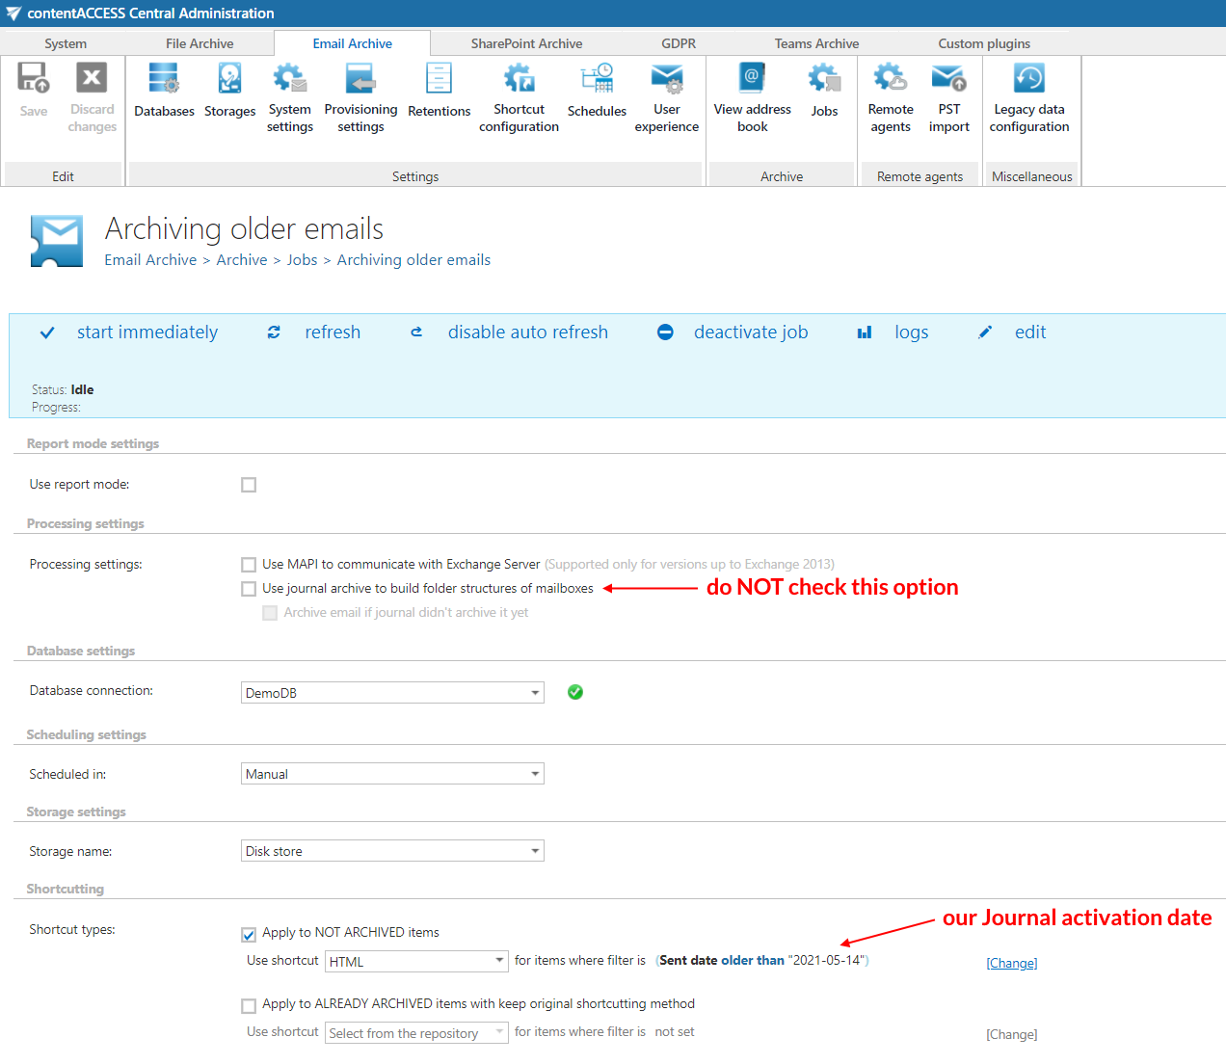Expand the Database connection dropdown
1226x1064 pixels.
tap(535, 693)
